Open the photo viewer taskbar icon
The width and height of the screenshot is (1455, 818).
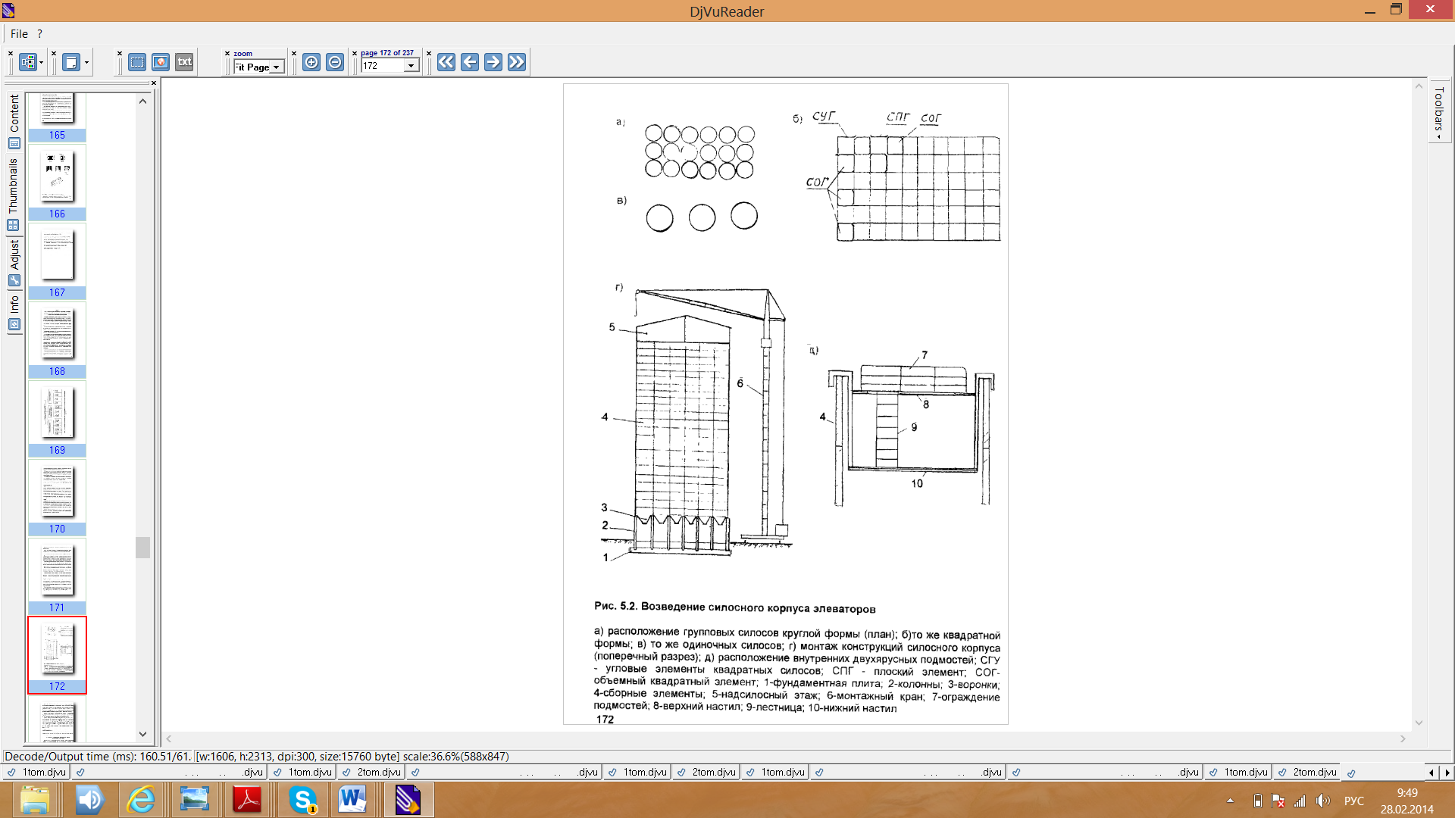[194, 800]
